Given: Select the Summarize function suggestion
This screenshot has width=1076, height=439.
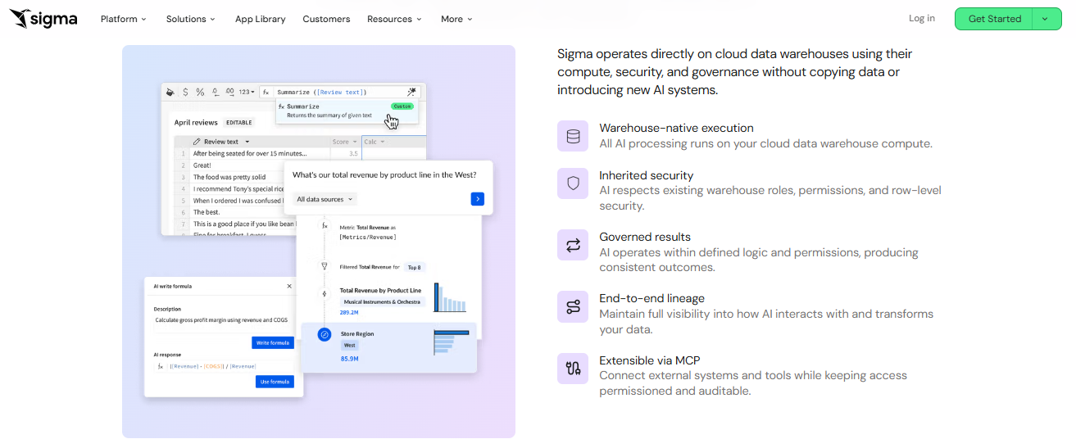Looking at the screenshot, I should [346, 111].
